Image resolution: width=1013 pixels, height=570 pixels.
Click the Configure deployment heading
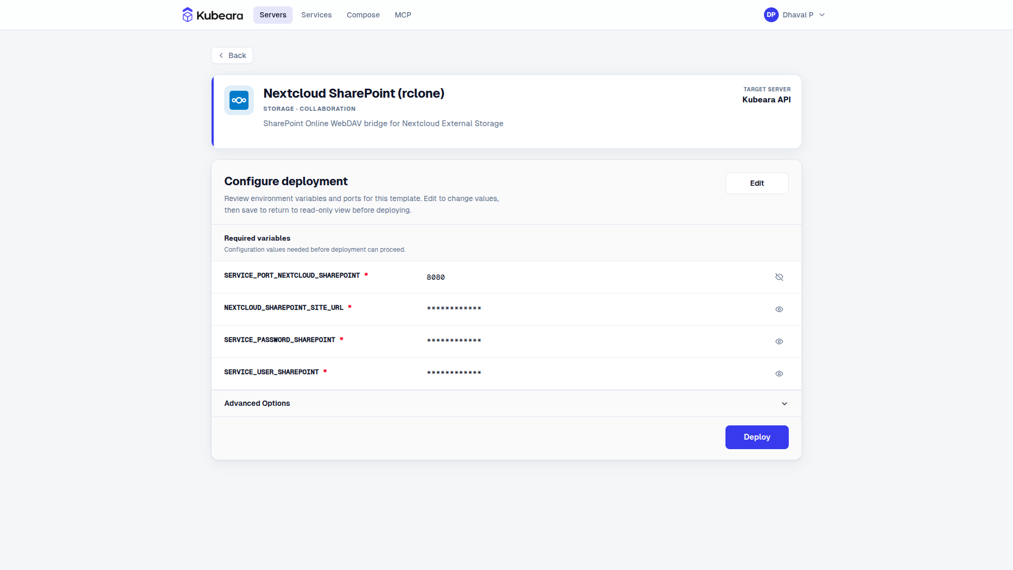click(x=286, y=182)
